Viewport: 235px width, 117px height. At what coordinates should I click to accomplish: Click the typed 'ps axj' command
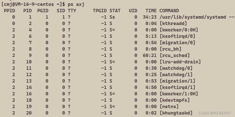76,4
